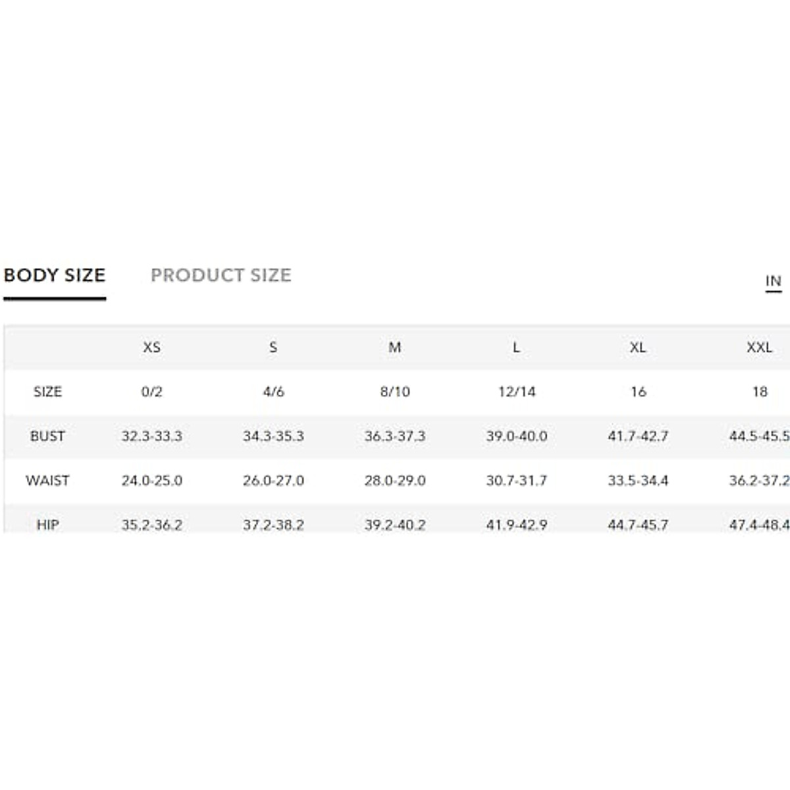Select the BUST row label

point(47,436)
